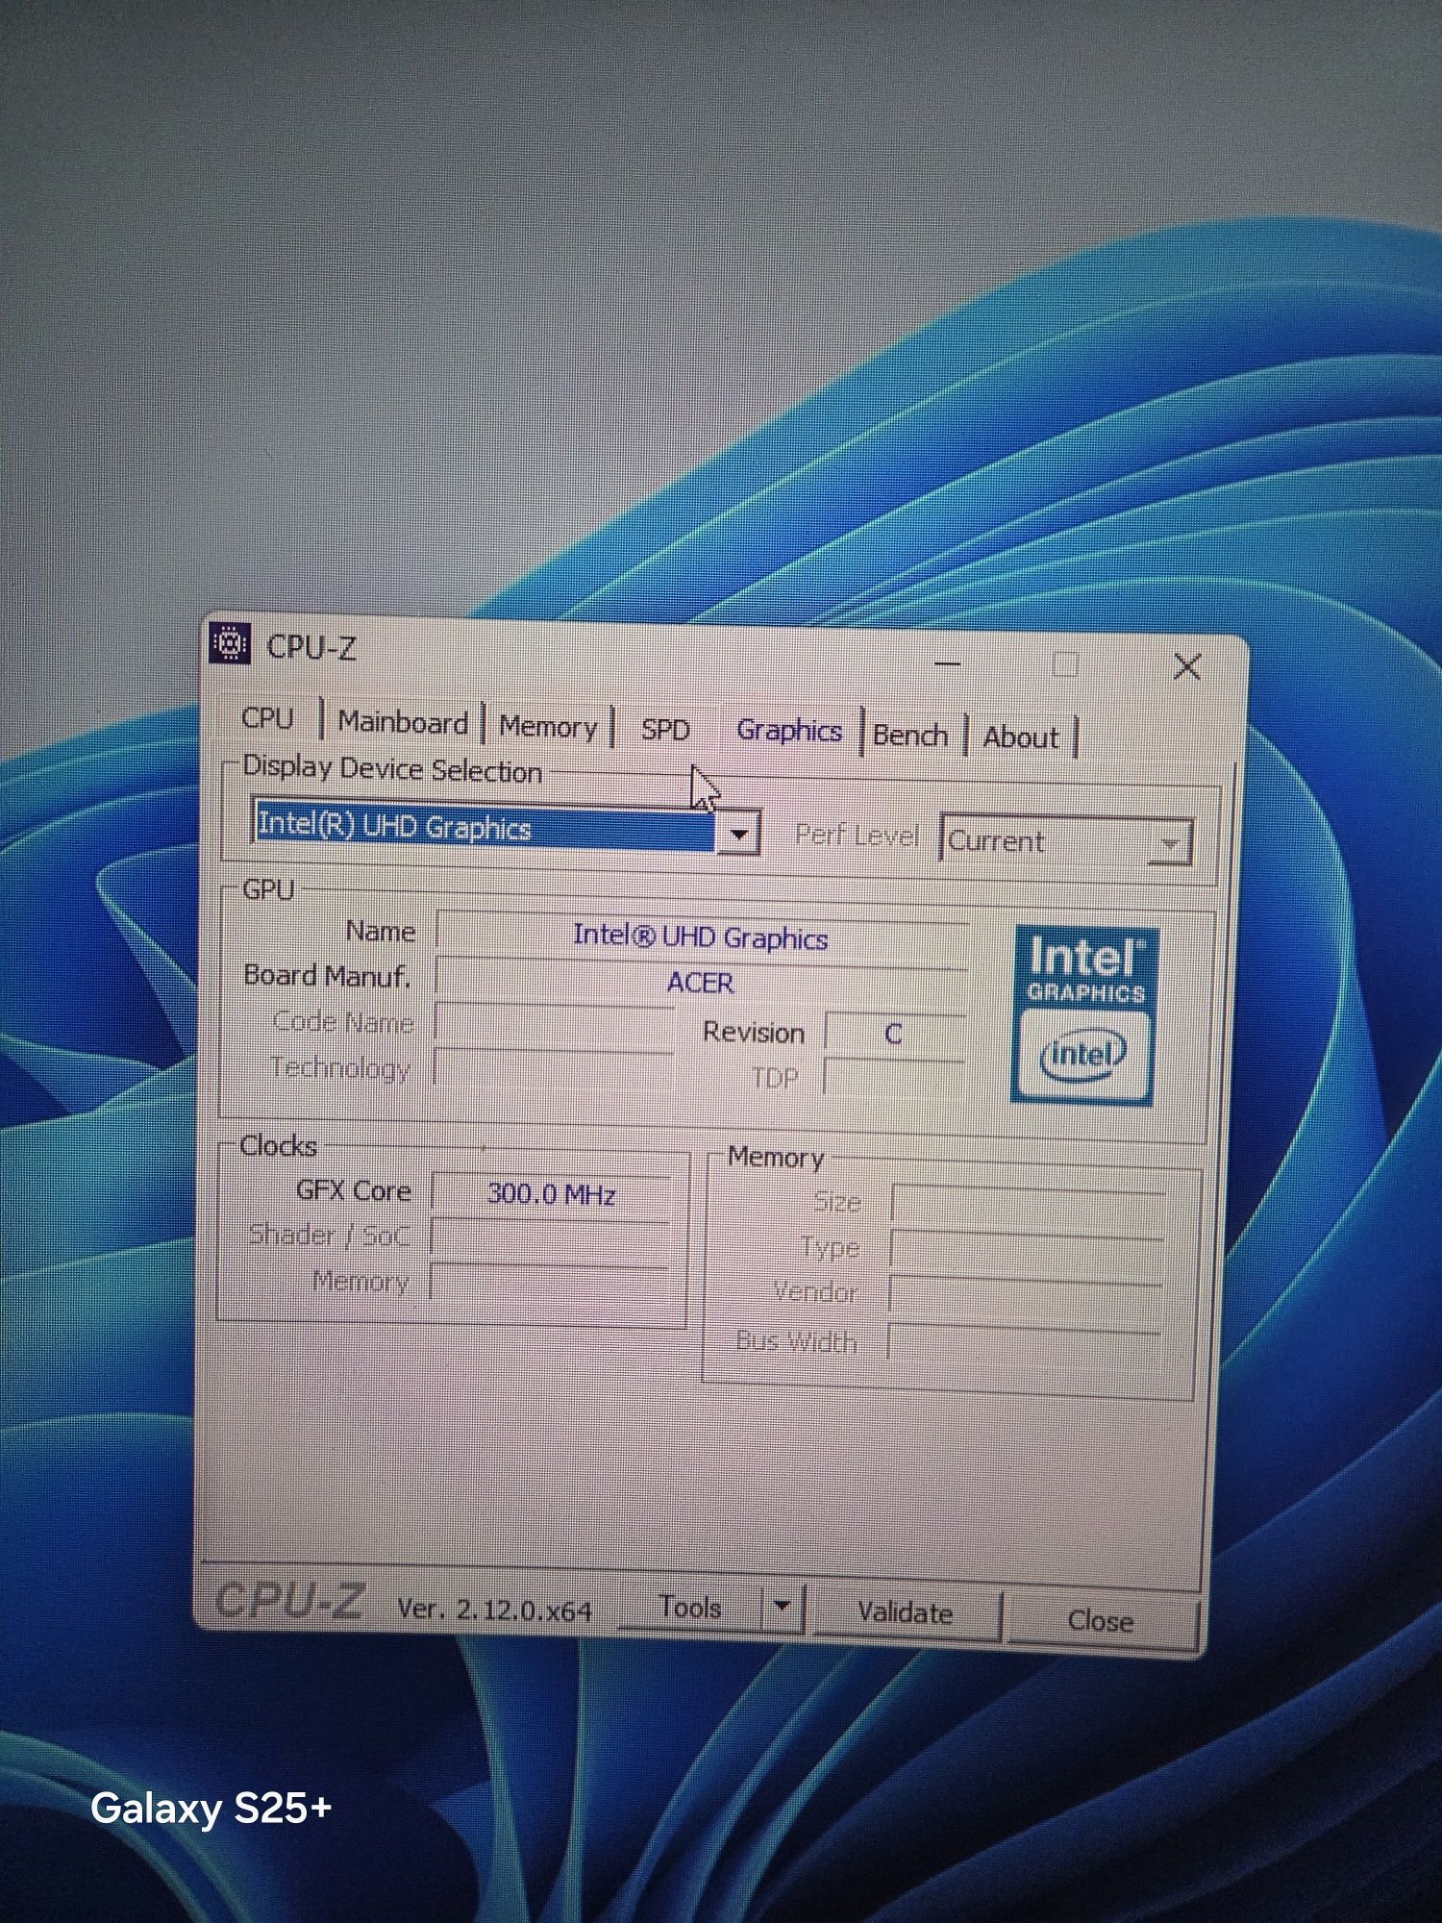Click the CPU-Z app icon in title bar
The image size is (1442, 1923).
point(230,643)
